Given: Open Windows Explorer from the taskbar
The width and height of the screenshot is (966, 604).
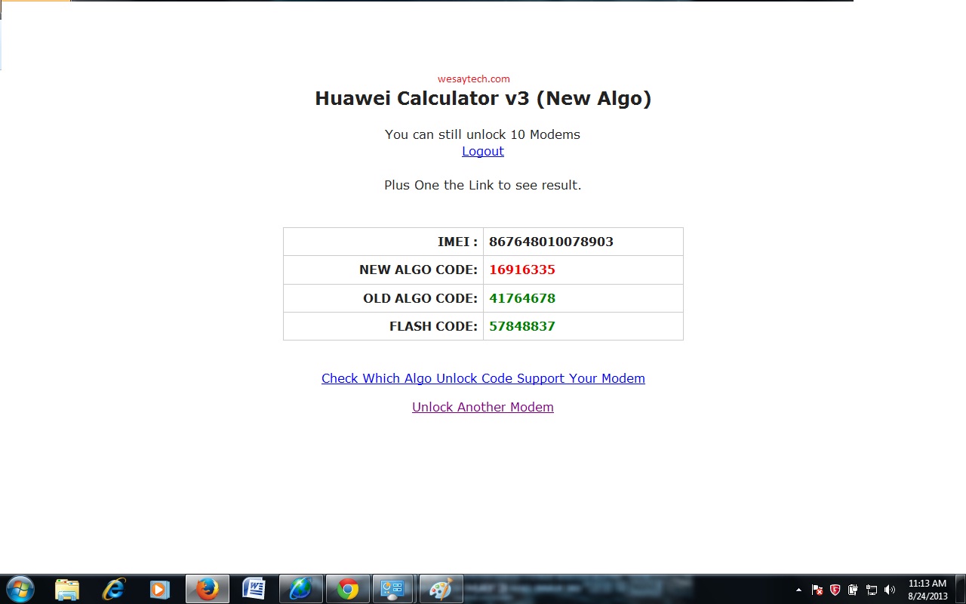Looking at the screenshot, I should coord(67,589).
